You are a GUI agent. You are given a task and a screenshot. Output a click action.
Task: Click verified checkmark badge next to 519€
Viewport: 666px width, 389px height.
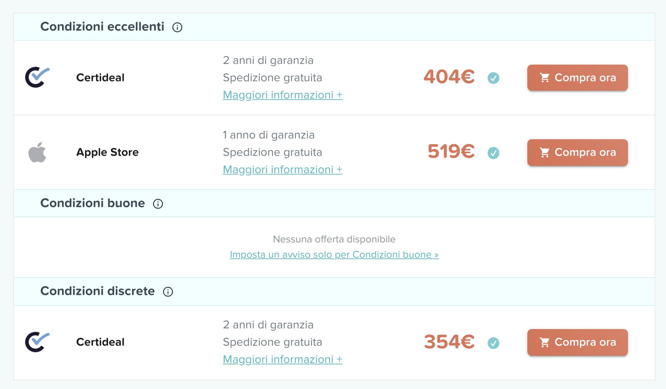pyautogui.click(x=493, y=153)
